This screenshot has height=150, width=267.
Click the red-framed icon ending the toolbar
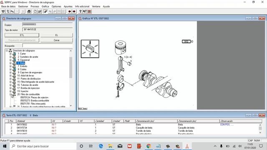(x=89, y=11)
